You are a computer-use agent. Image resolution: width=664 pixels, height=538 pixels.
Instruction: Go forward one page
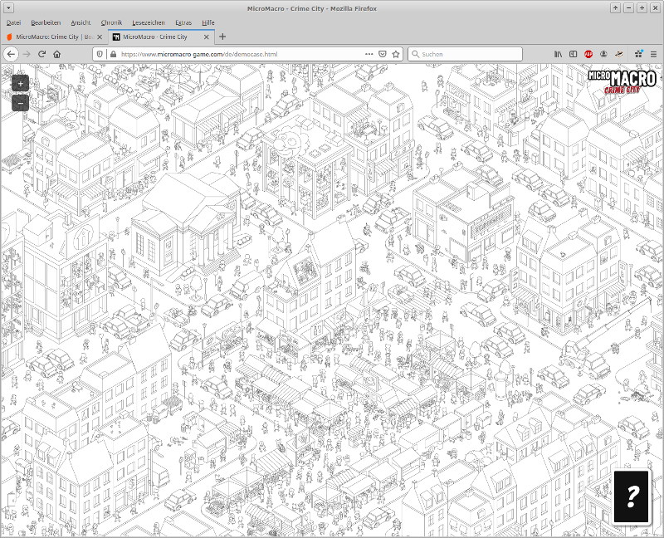(27, 54)
